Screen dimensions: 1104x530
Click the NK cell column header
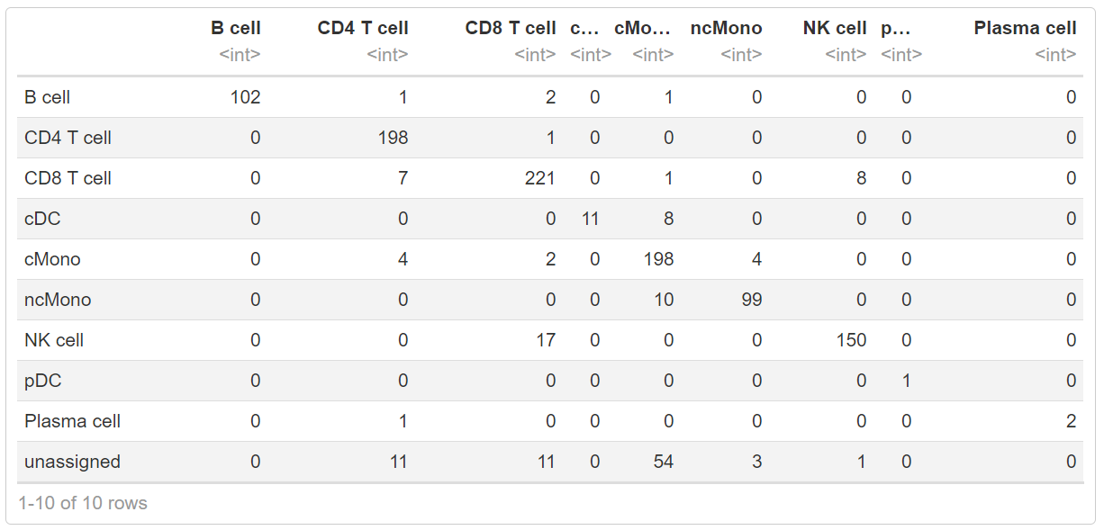click(x=835, y=28)
